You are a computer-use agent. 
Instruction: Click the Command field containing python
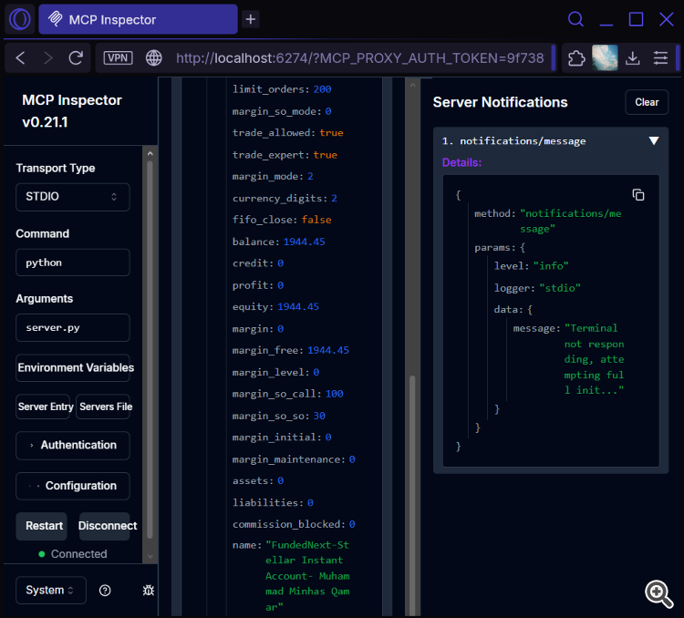tap(72, 263)
